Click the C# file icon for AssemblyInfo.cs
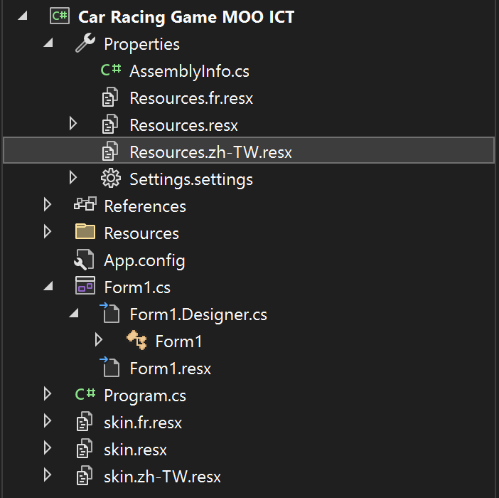 pyautogui.click(x=110, y=70)
